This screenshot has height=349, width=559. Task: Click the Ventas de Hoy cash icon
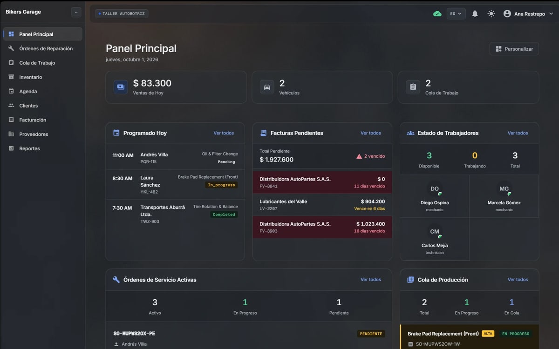coord(121,87)
